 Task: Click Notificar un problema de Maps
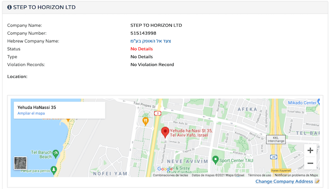pyautogui.click(x=296, y=175)
